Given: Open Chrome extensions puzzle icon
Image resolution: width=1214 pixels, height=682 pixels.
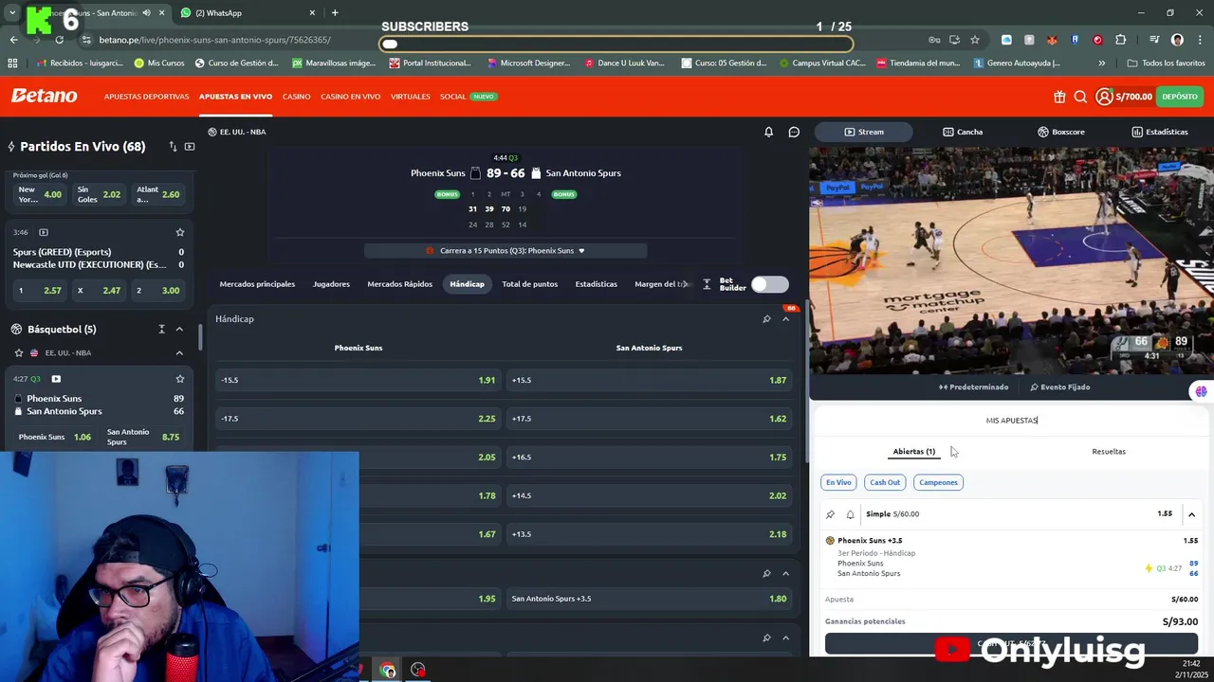Looking at the screenshot, I should tap(1121, 40).
